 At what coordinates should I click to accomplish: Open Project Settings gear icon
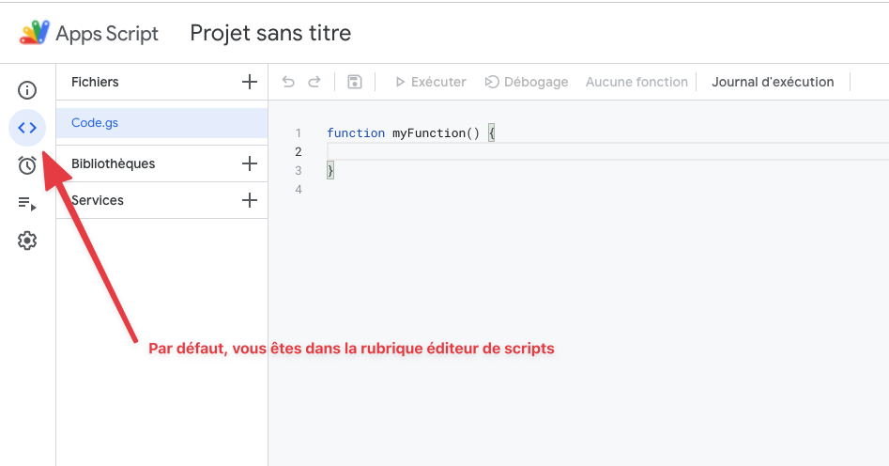pos(27,241)
